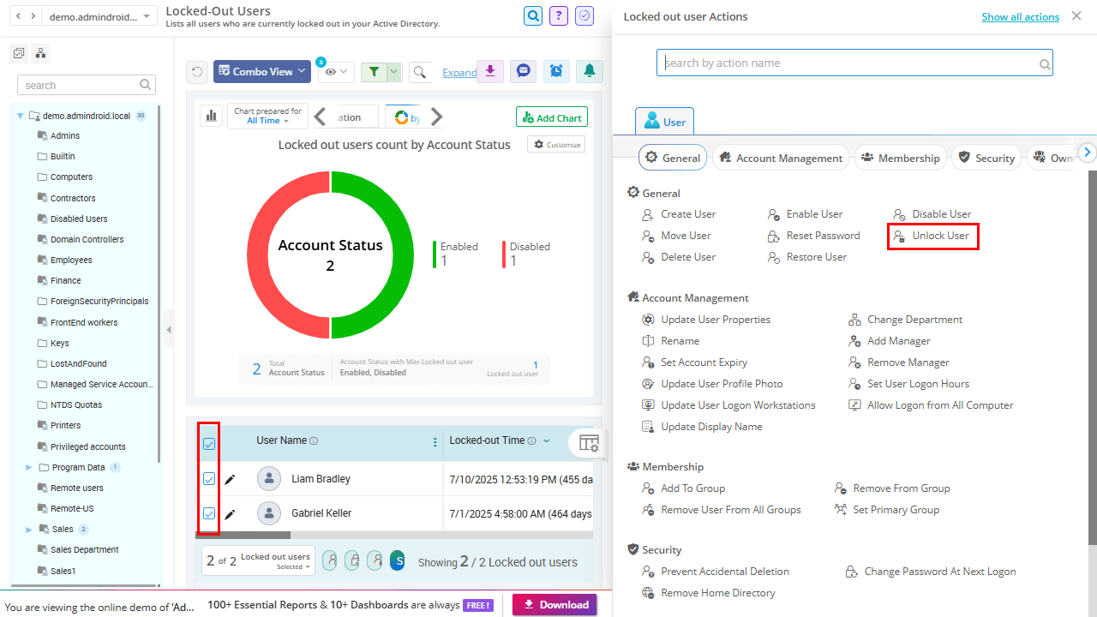Collapse the left sidebar with arrow handle

click(x=169, y=329)
